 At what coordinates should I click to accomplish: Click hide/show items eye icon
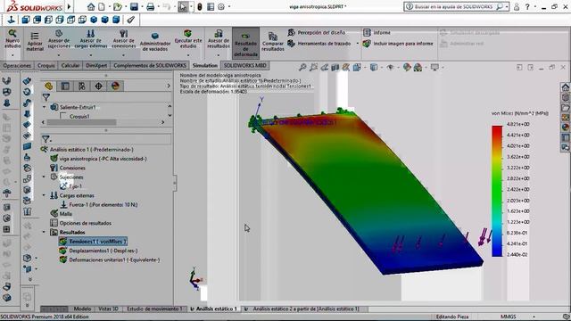(391, 68)
